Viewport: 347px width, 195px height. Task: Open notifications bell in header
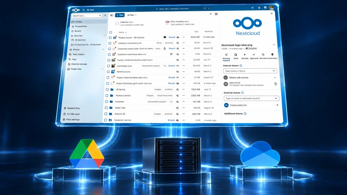pos(259,8)
